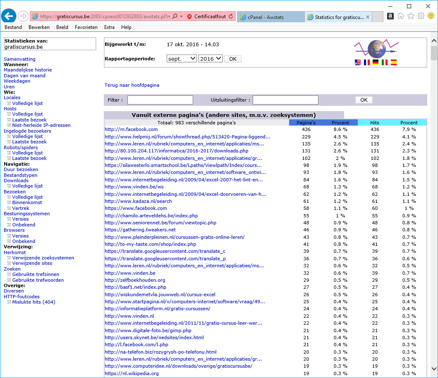Open the Bewerken menu
The image size is (438, 378).
(x=39, y=27)
